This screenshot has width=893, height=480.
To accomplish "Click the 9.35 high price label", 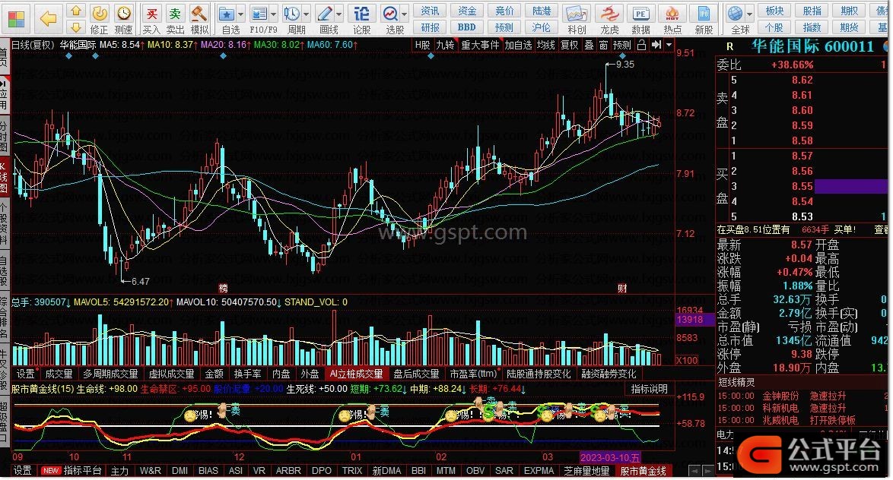I will pos(624,65).
